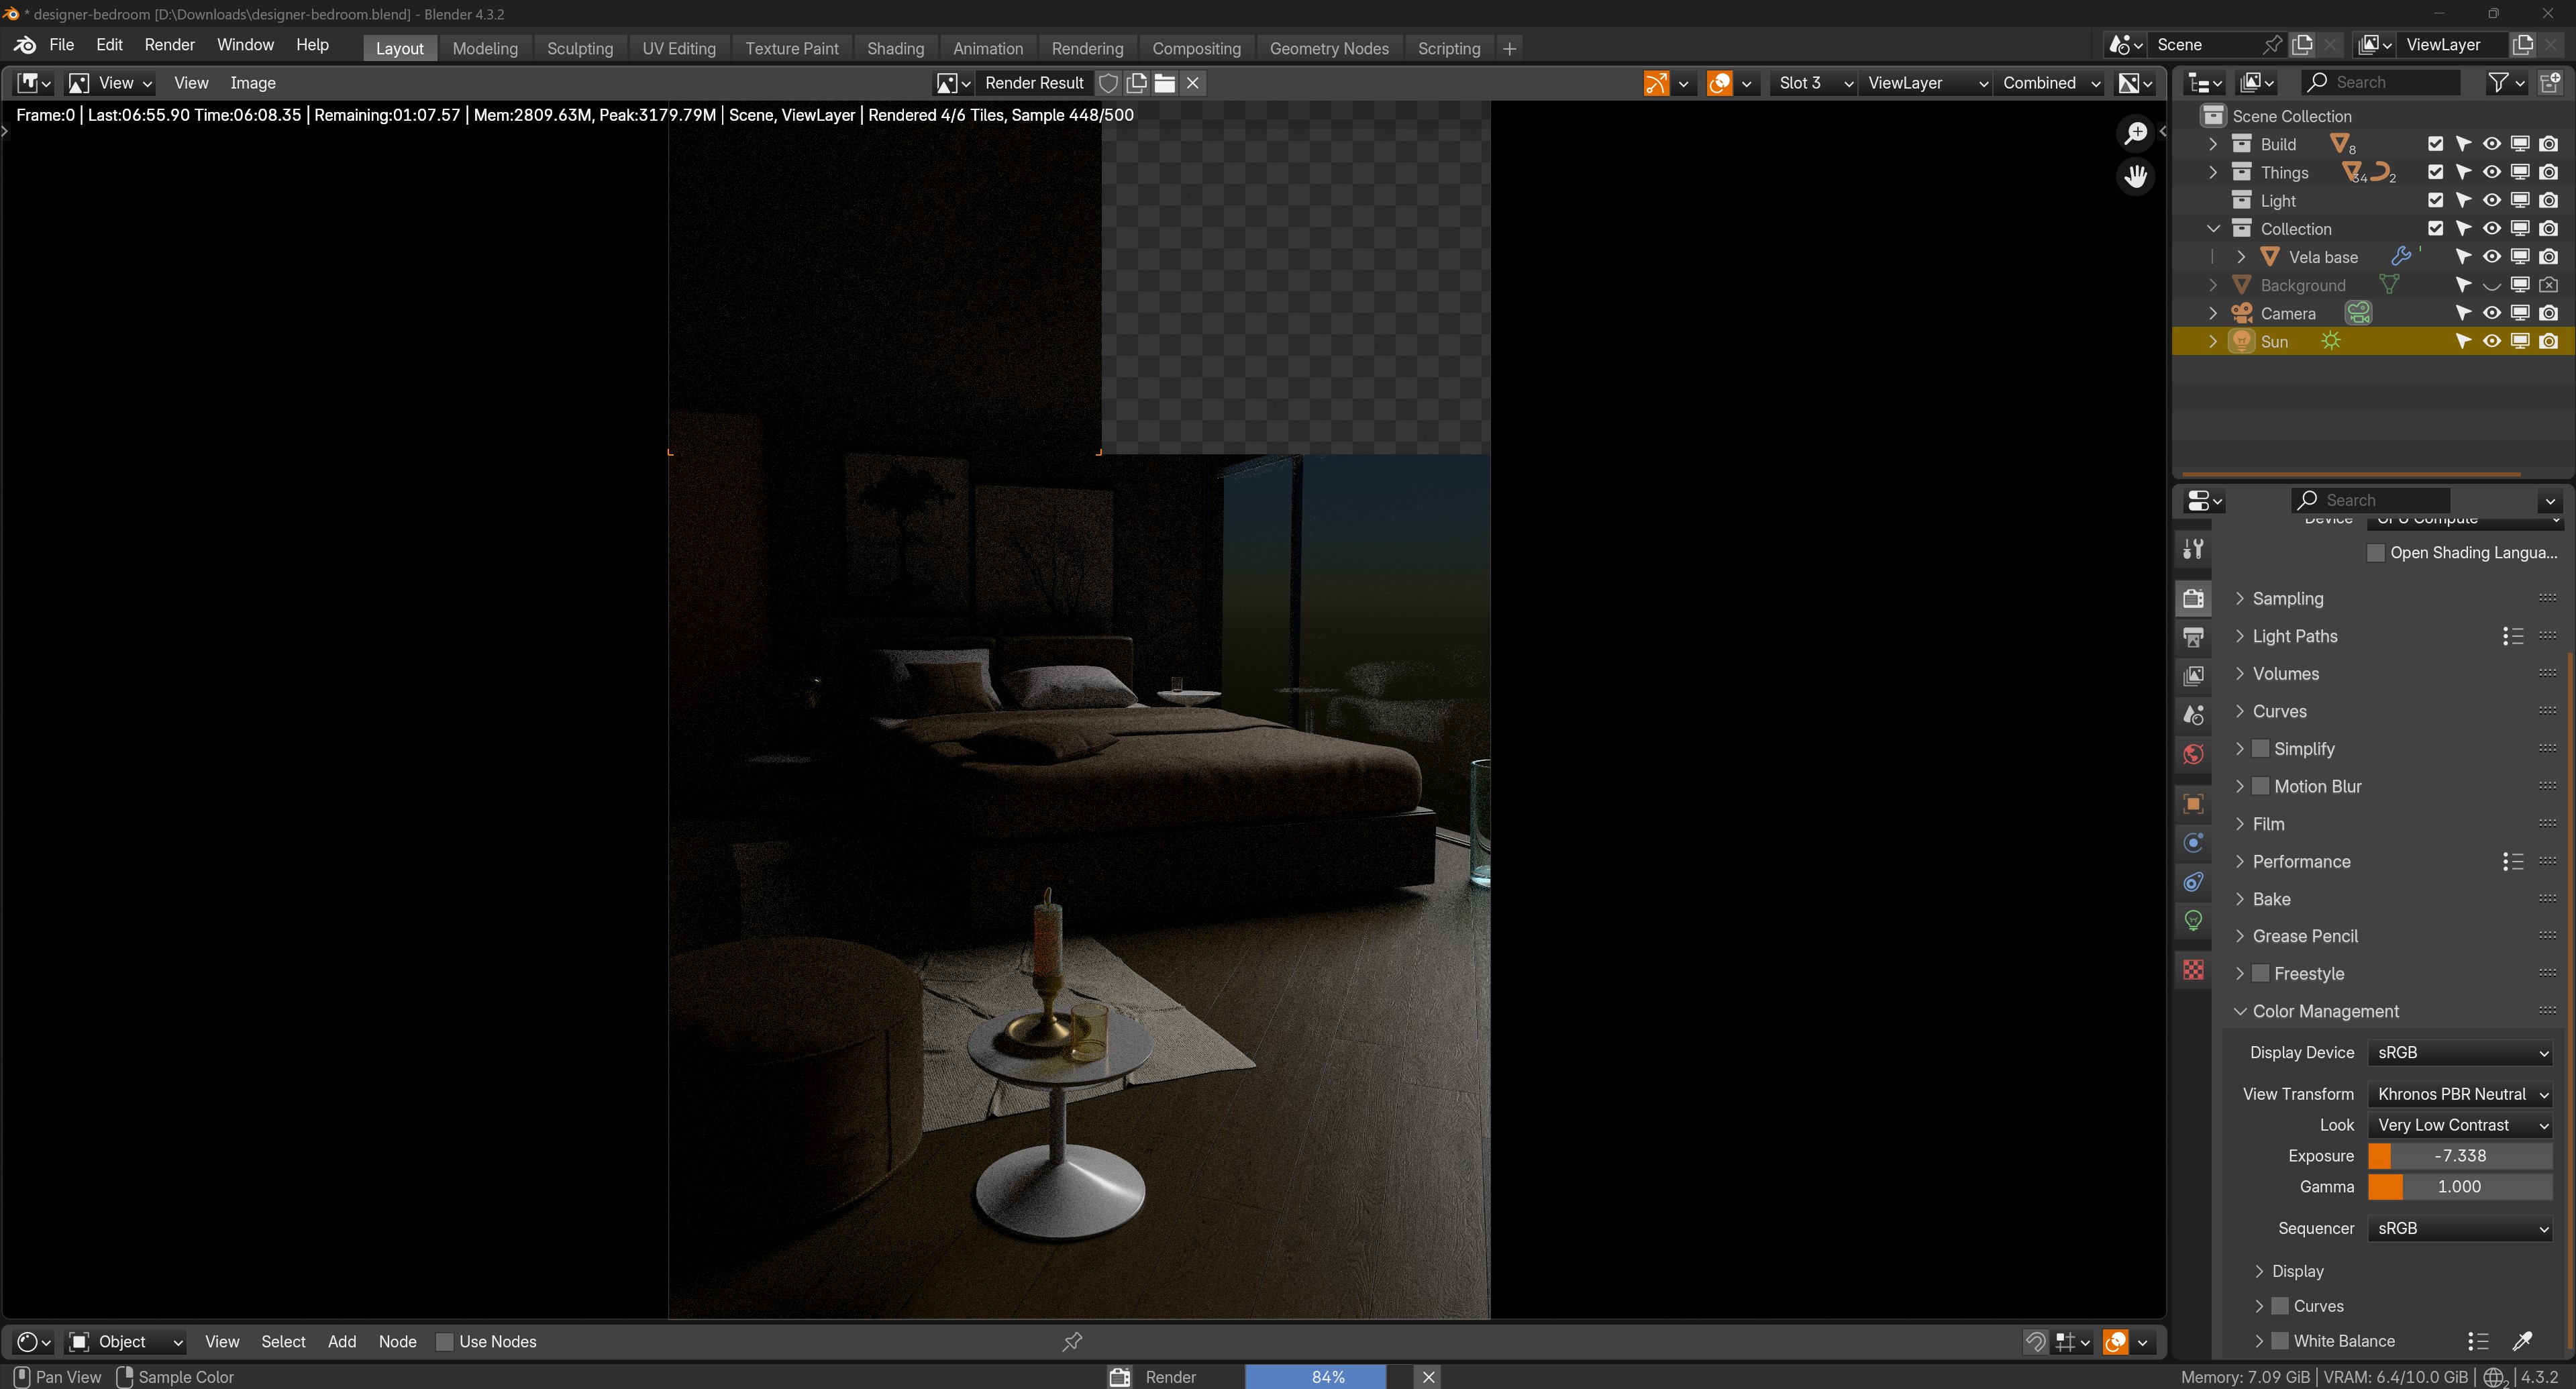2576x1389 pixels.
Task: Open the Scene properties tab
Action: [2193, 715]
